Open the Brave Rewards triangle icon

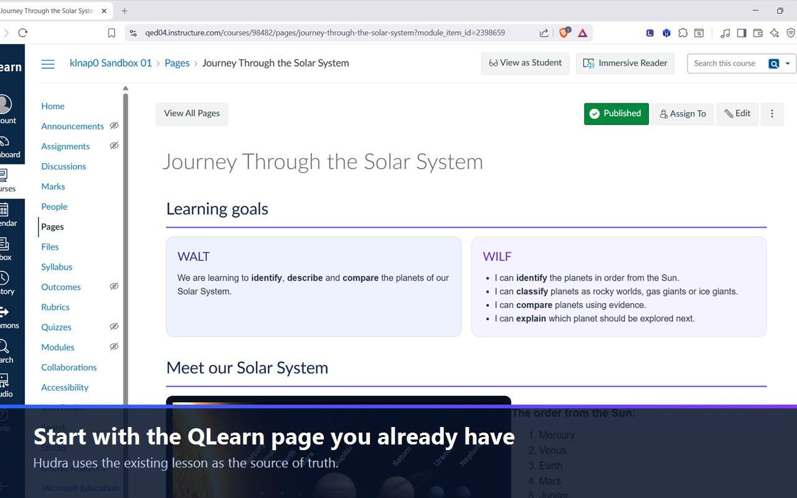point(583,33)
